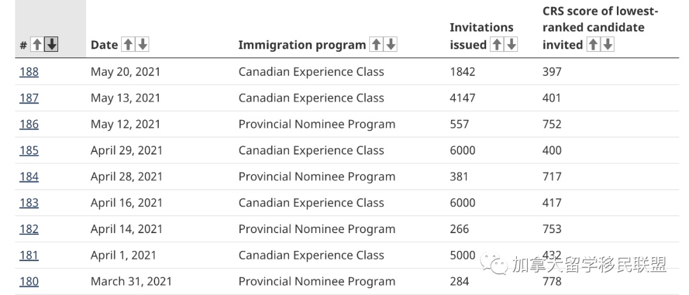The width and height of the screenshot is (689, 295).
Task: Open draw number 188 link
Action: coord(29,72)
